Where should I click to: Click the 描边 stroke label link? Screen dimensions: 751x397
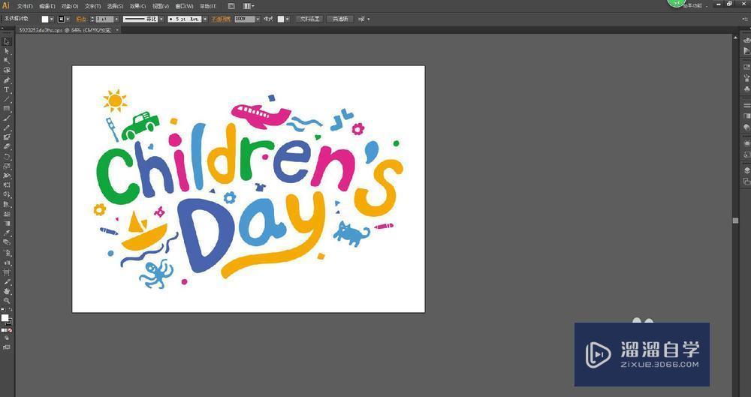click(x=81, y=20)
